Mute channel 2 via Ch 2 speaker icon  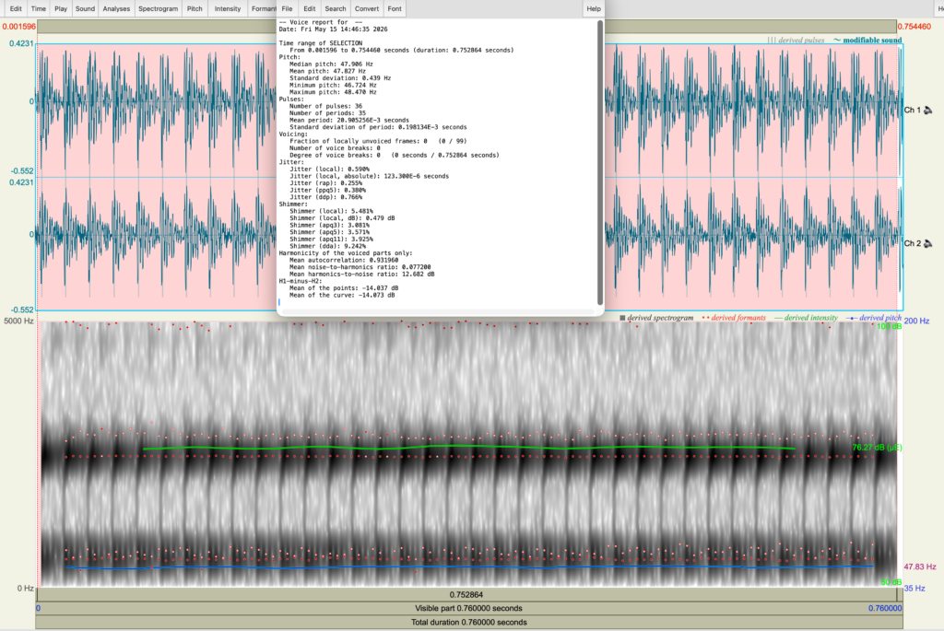(x=927, y=243)
